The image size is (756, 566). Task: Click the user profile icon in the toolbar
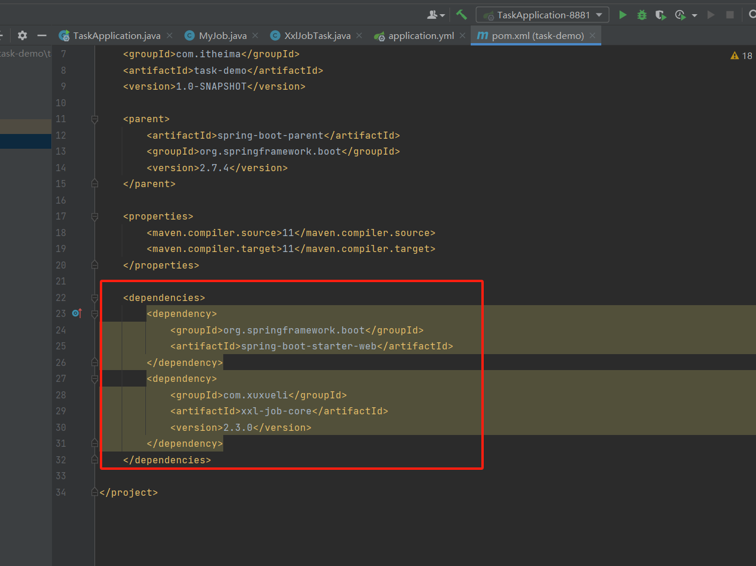(431, 15)
